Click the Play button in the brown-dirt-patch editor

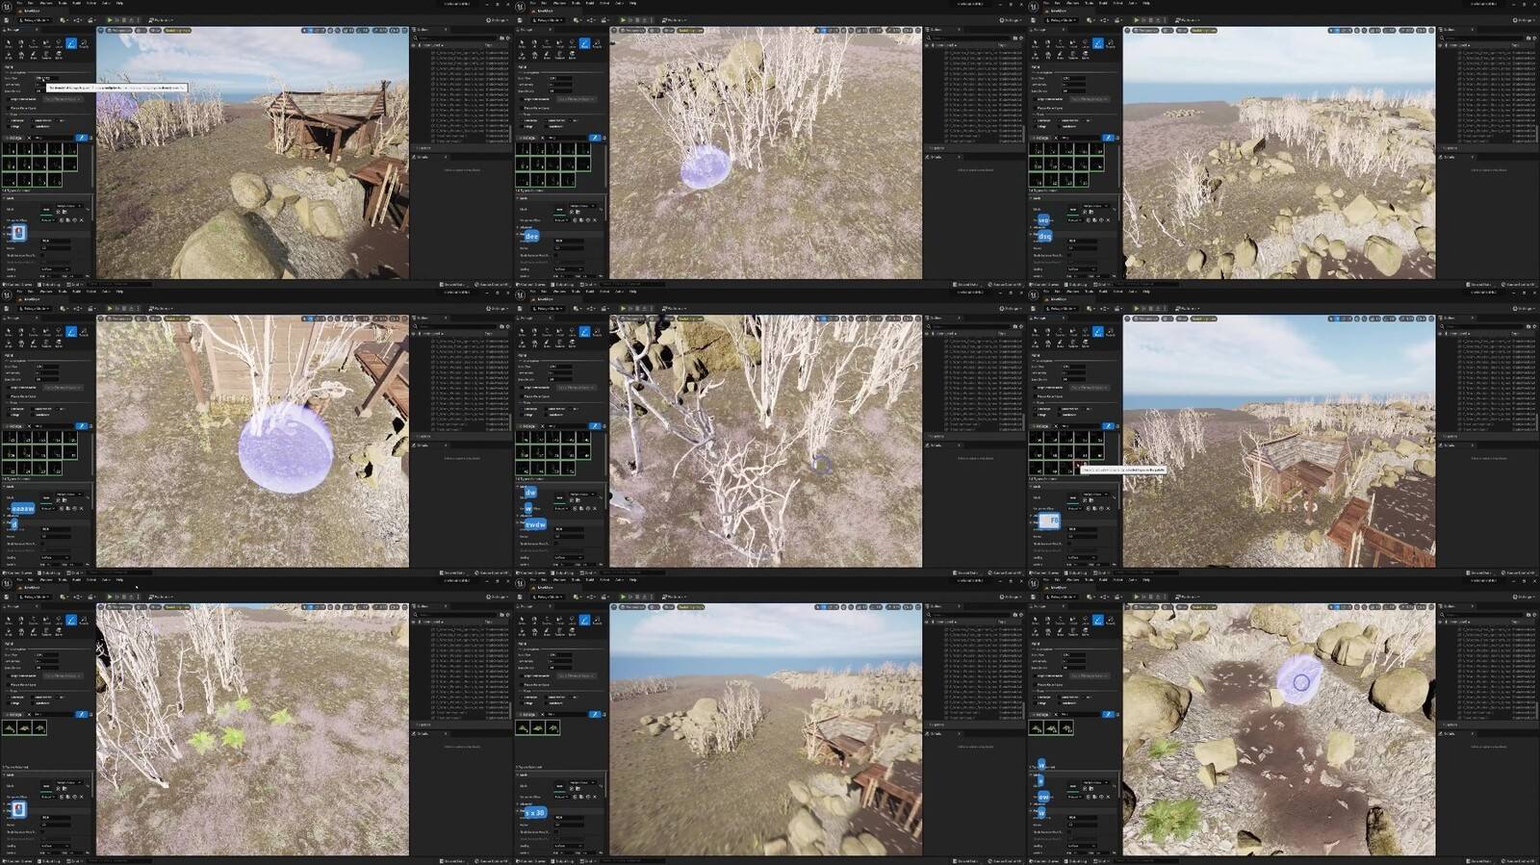pos(1137,598)
